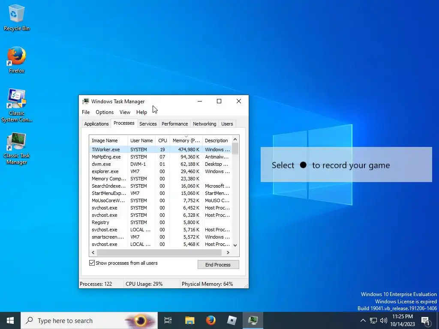Image resolution: width=439 pixels, height=329 pixels.
Task: Open the File menu
Action: [x=86, y=112]
